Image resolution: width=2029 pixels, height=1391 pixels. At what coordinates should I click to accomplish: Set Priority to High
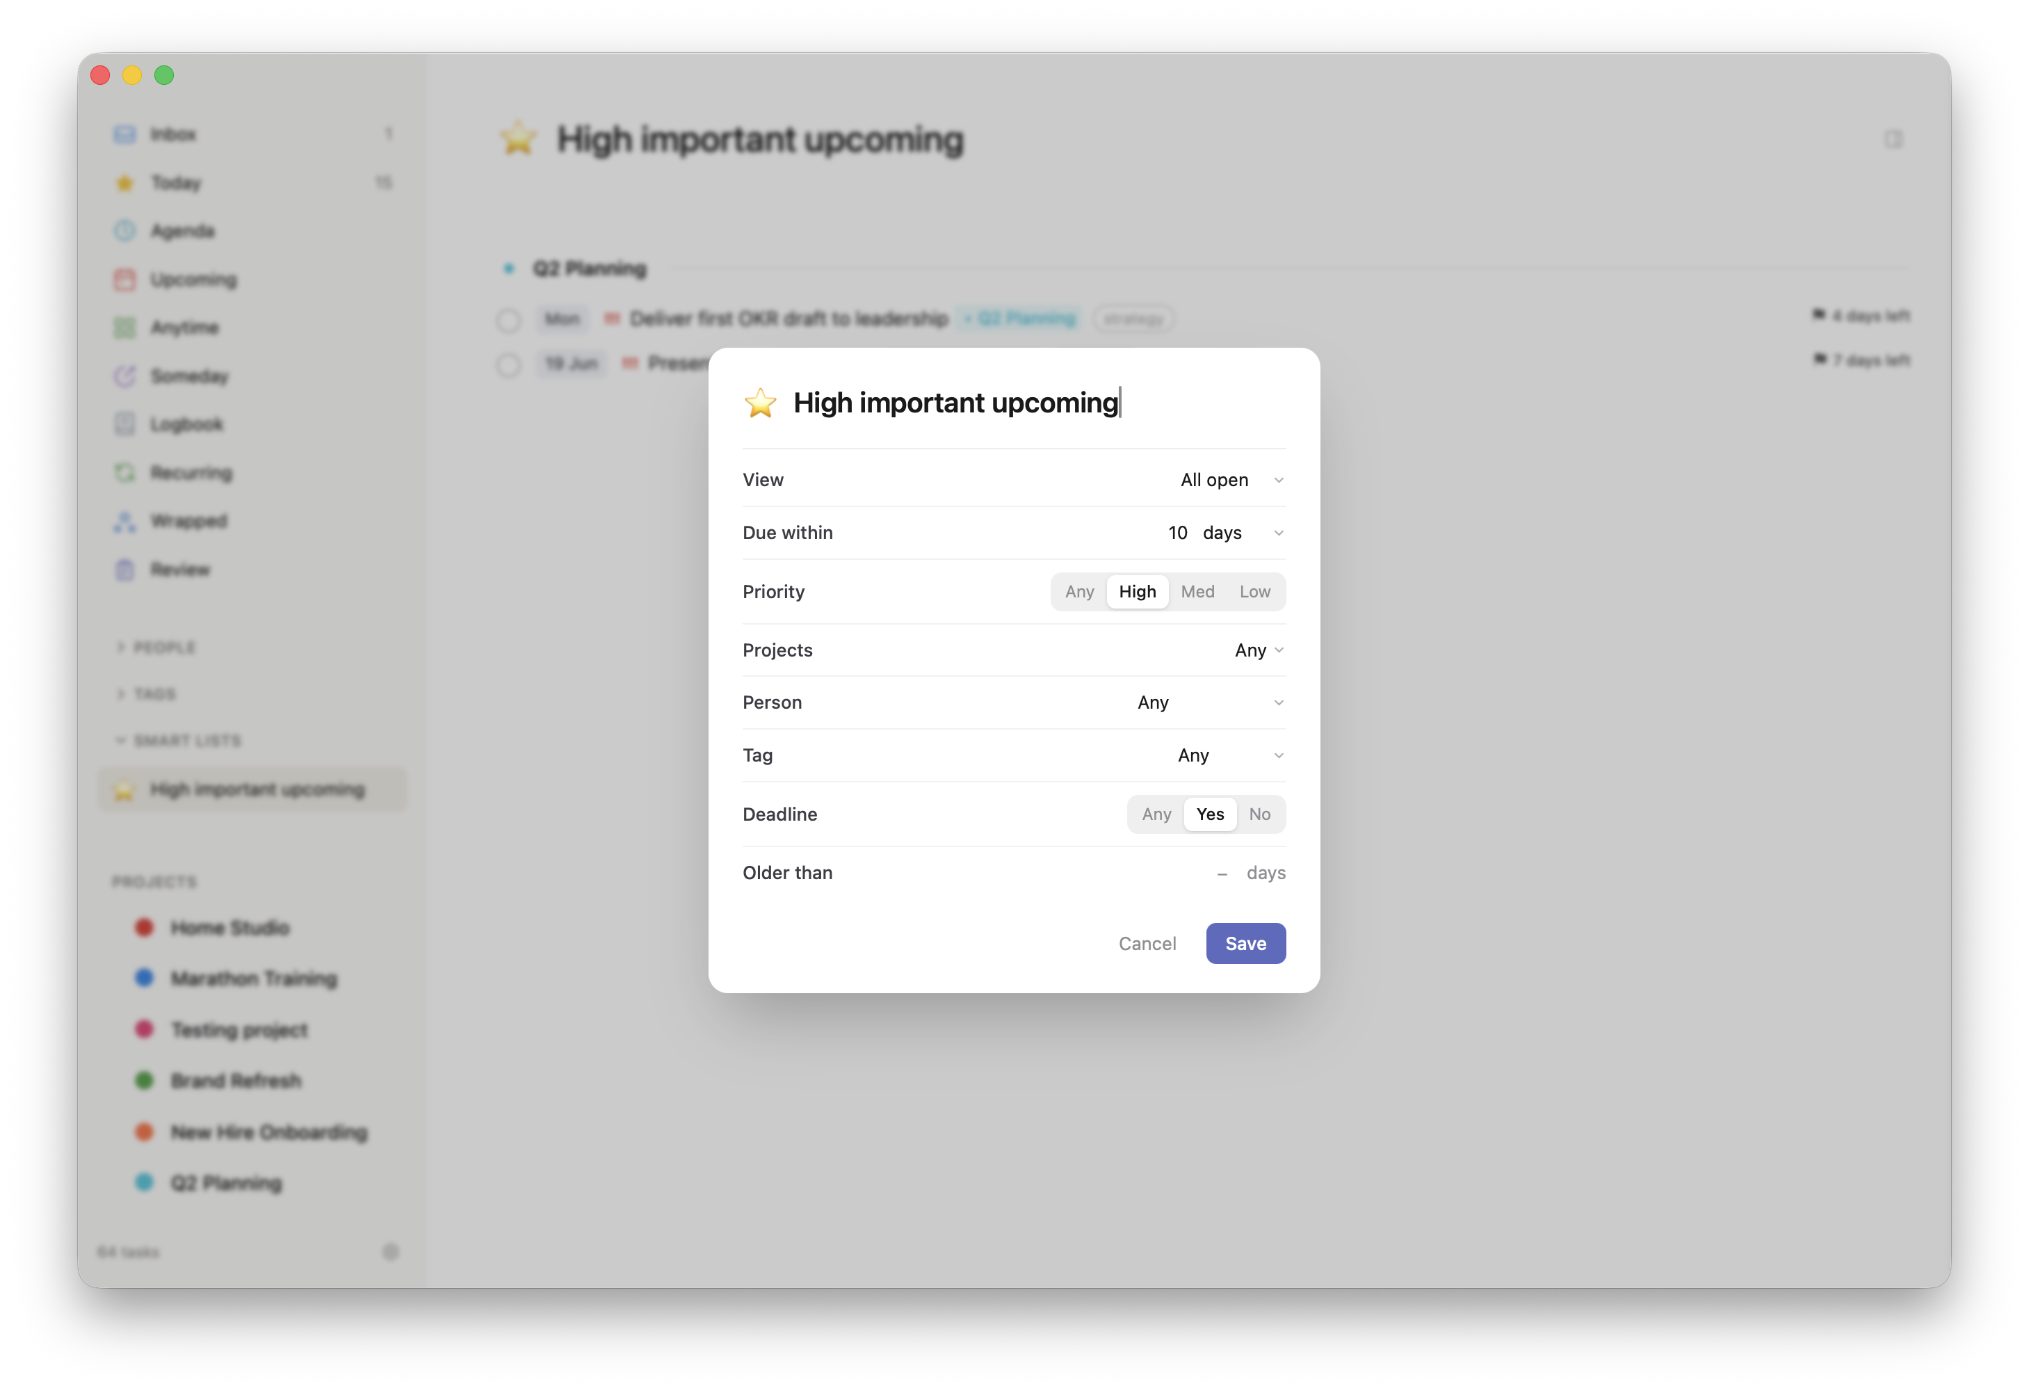coord(1137,591)
